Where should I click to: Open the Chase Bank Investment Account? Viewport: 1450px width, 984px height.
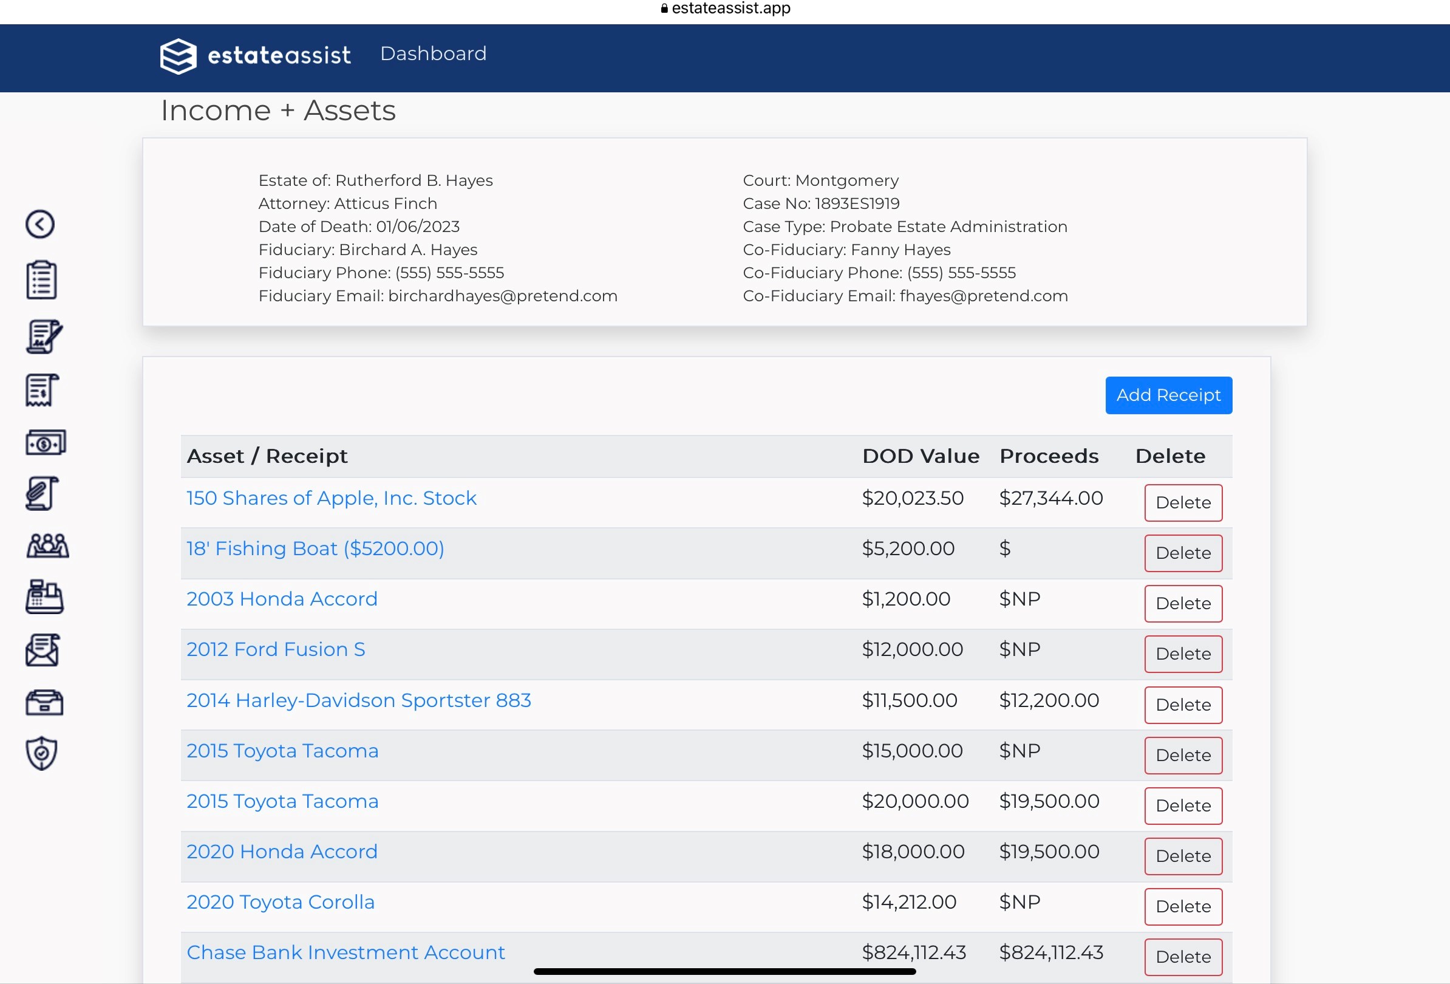345,953
